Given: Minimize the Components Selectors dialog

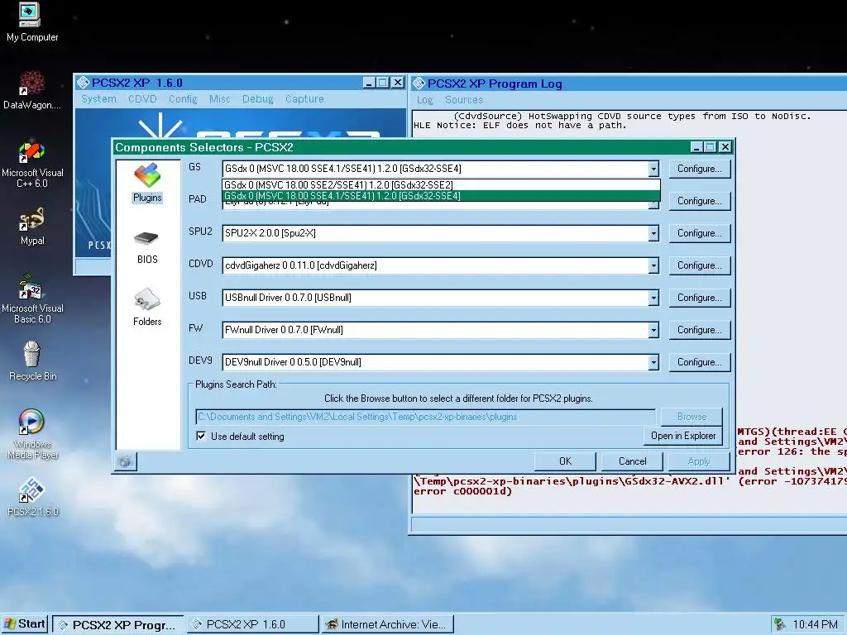Looking at the screenshot, I should pyautogui.click(x=696, y=147).
